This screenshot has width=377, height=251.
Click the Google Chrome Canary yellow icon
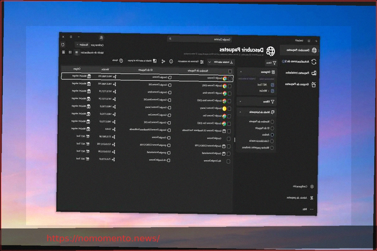pyautogui.click(x=224, y=108)
